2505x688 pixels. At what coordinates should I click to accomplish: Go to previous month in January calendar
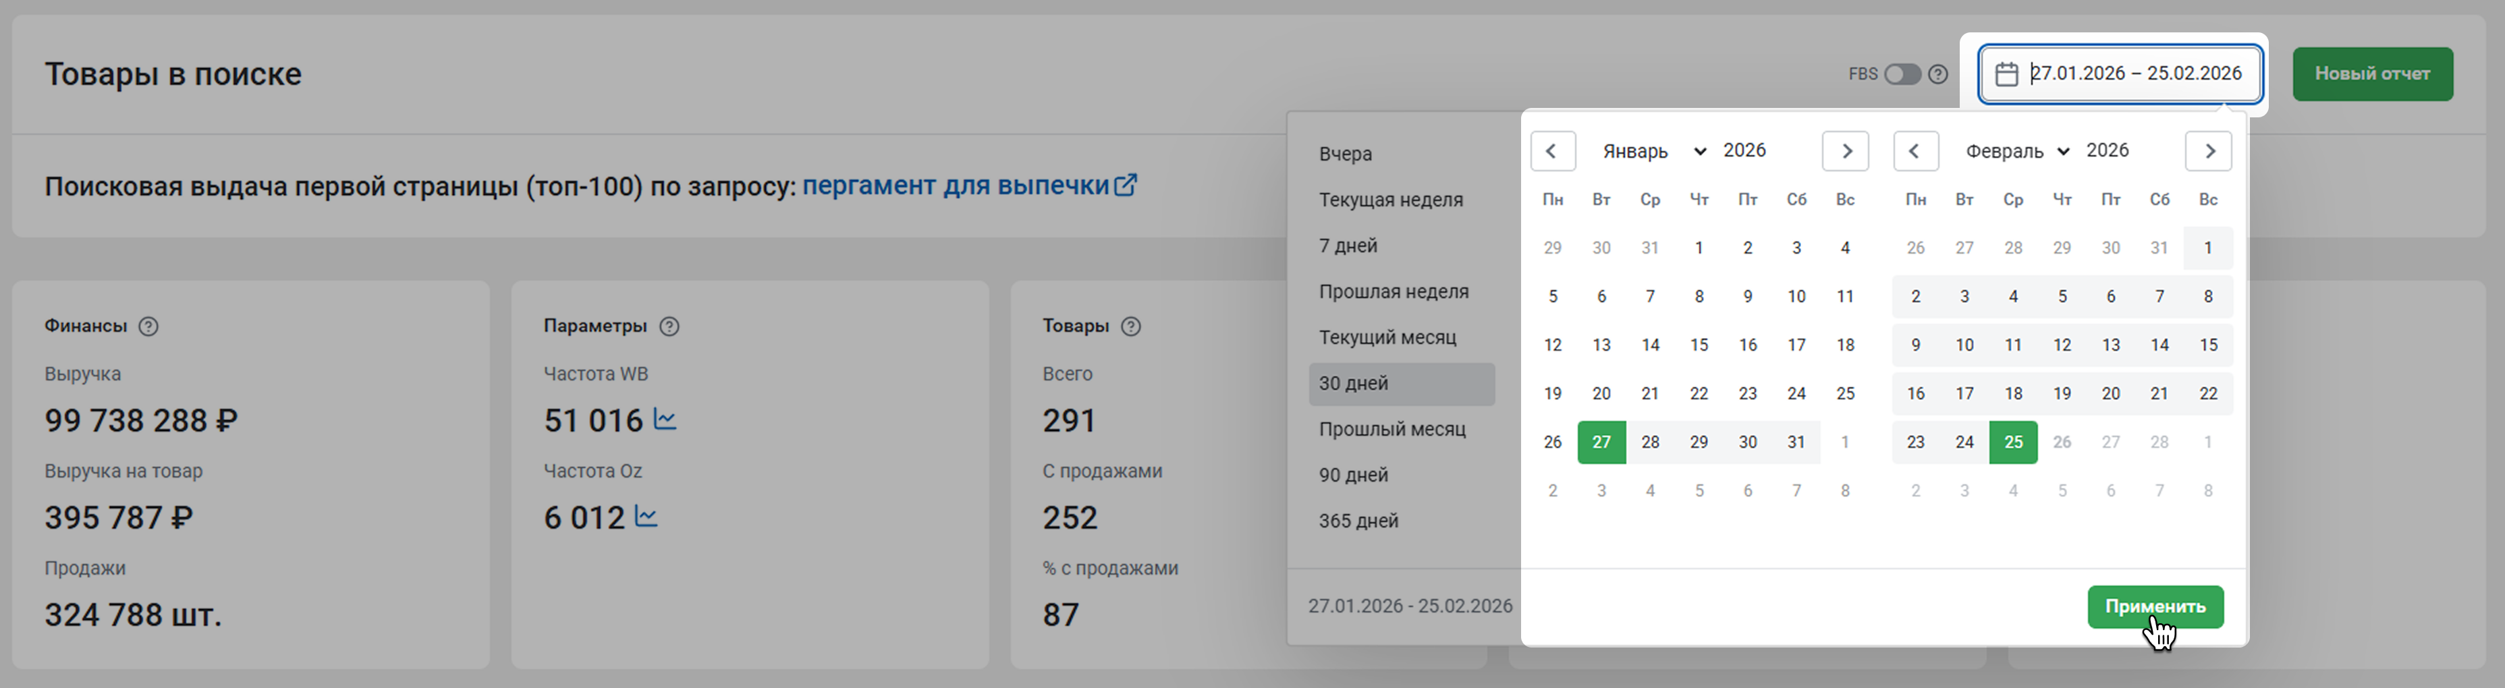[x=1552, y=152]
